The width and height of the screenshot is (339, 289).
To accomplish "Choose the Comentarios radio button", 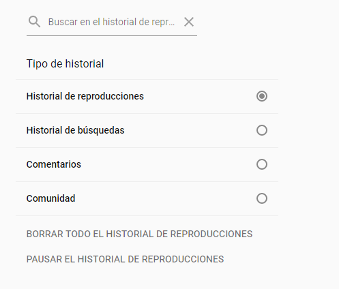I will tap(262, 164).
